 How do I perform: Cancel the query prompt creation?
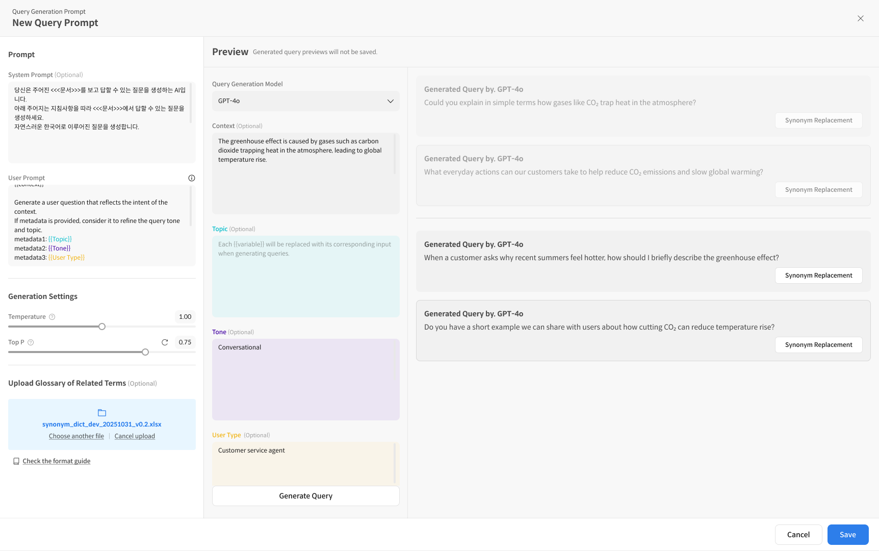[798, 535]
